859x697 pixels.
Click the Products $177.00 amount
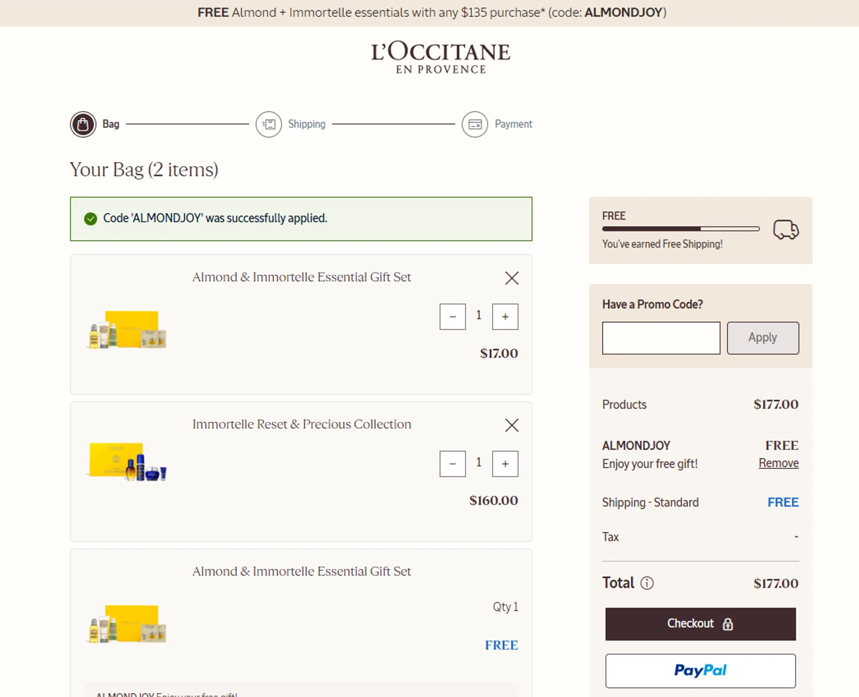pyautogui.click(x=776, y=405)
